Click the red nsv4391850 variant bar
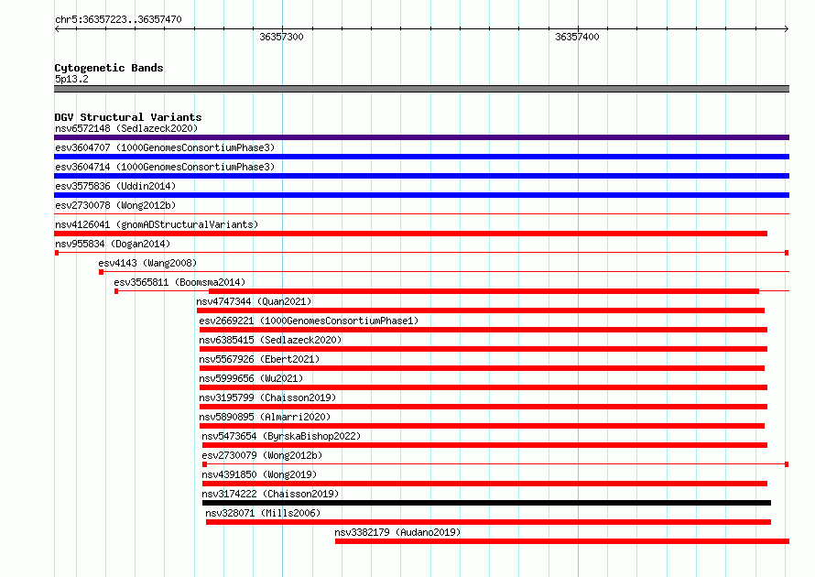 (485, 484)
